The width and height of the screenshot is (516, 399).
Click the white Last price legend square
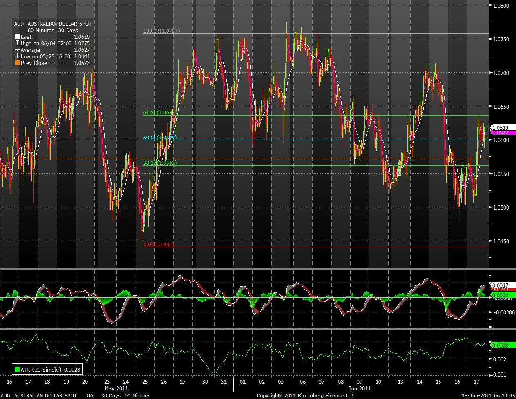17,37
